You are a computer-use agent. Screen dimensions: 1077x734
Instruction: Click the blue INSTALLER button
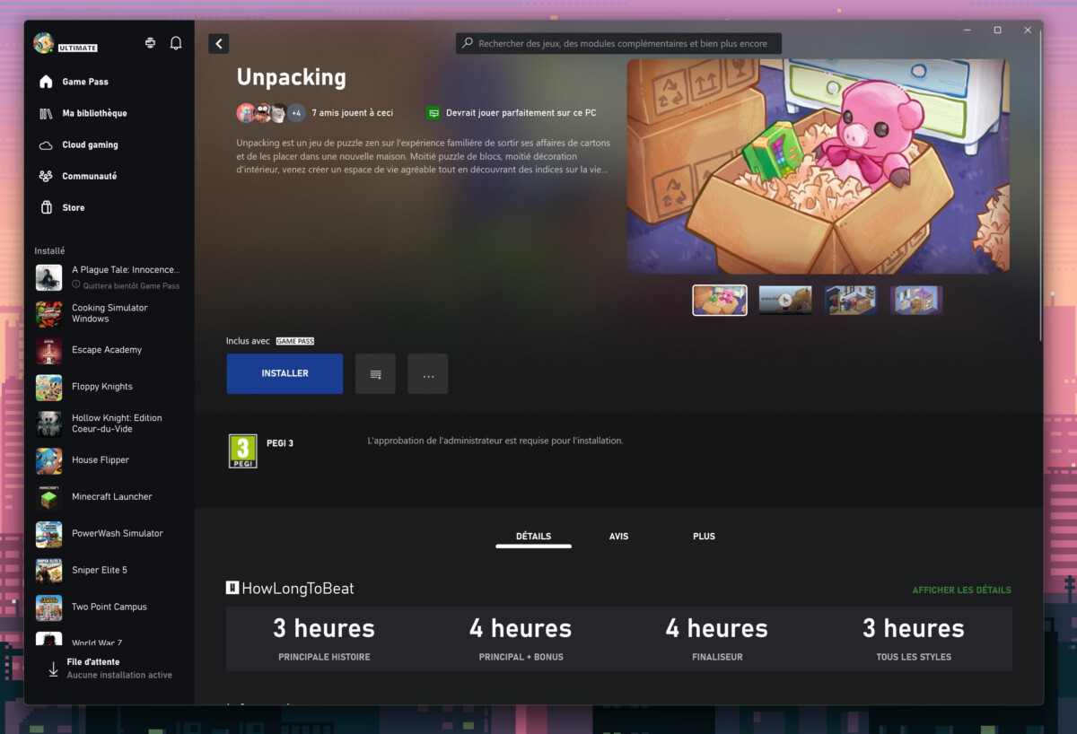click(x=285, y=373)
